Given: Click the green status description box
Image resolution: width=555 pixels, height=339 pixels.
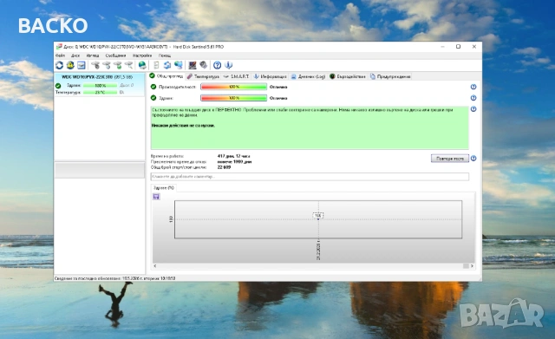Looking at the screenshot, I should click(x=310, y=127).
